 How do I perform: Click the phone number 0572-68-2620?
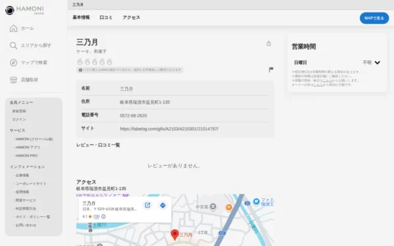133,115
